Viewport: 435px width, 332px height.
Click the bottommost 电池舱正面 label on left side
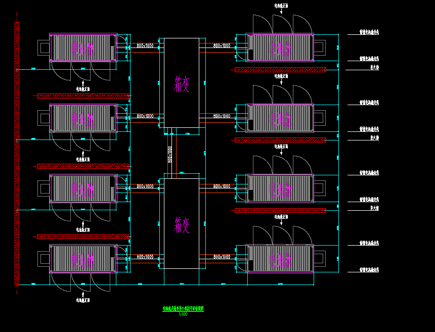pyautogui.click(x=83, y=300)
